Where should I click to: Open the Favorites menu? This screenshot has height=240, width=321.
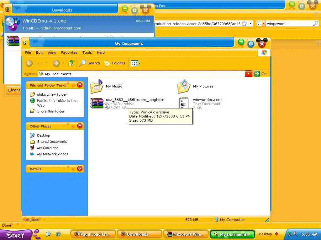click(x=69, y=52)
